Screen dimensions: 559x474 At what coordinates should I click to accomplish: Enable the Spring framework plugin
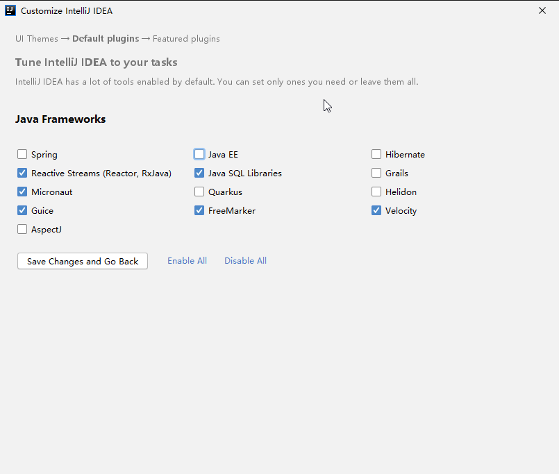[22, 154]
